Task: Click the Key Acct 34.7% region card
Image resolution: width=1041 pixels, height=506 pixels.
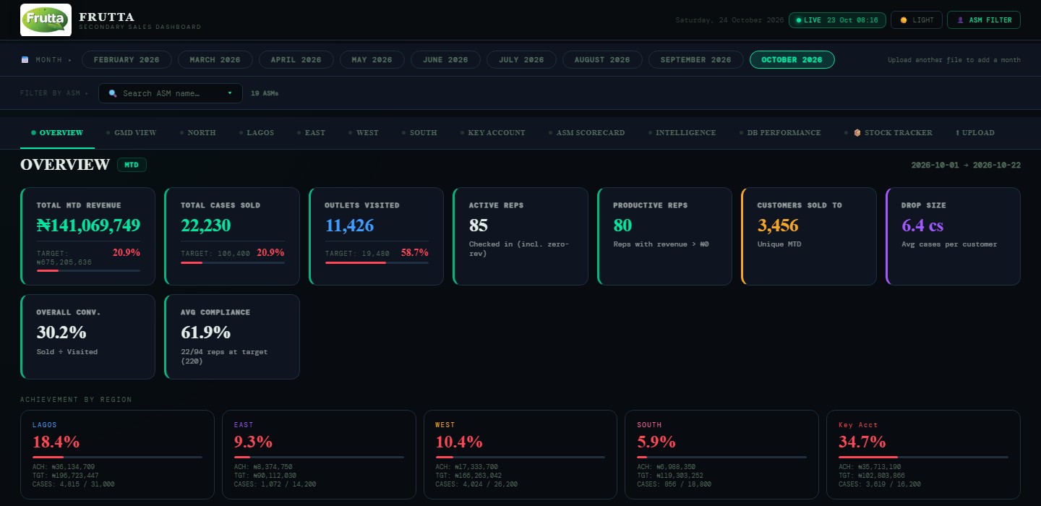Action: tap(923, 455)
